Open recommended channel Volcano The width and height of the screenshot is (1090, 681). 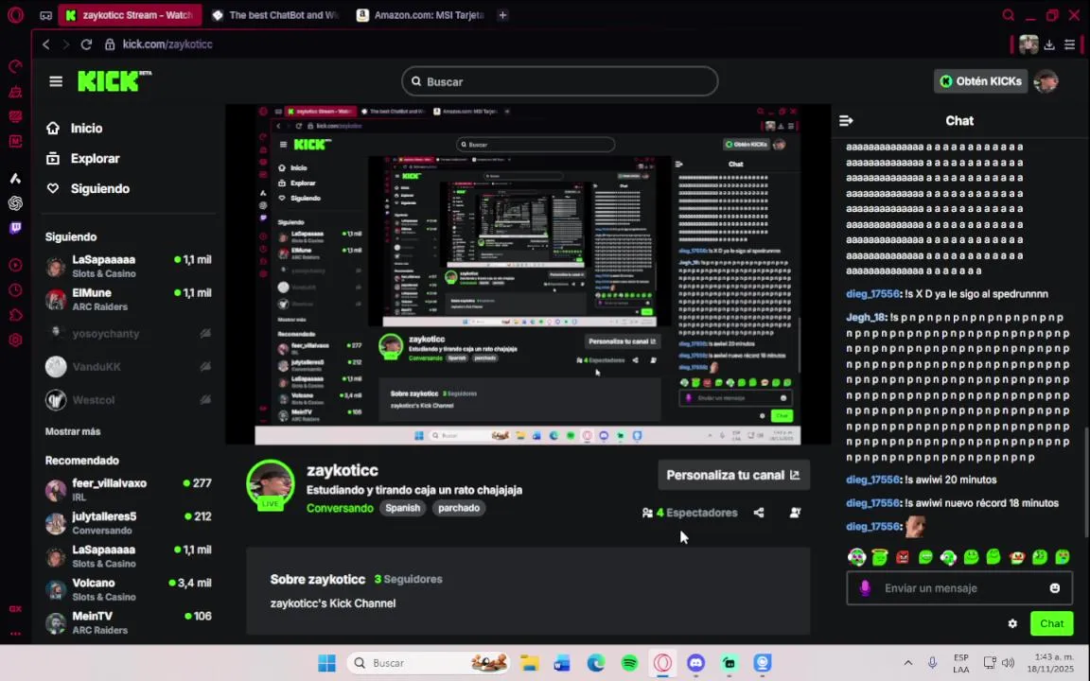click(x=129, y=589)
